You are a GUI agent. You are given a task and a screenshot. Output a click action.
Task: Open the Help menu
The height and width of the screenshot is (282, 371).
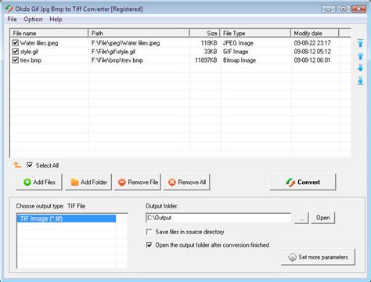tap(56, 19)
